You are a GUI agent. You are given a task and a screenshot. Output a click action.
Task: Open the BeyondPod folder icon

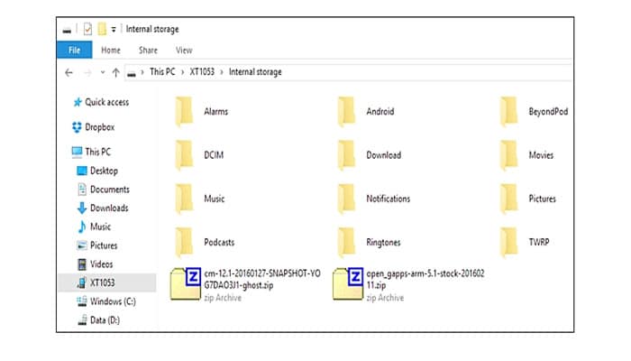[x=509, y=112]
